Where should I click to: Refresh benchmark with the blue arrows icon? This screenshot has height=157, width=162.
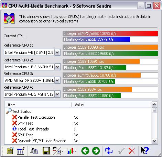pyautogui.click(x=109, y=151)
